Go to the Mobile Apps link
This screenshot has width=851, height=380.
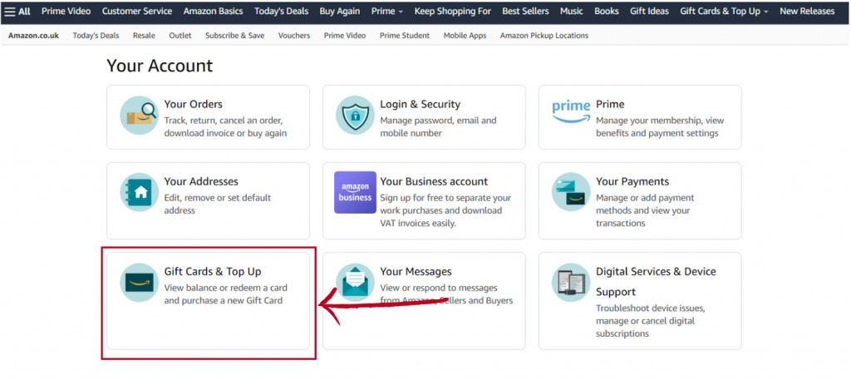pyautogui.click(x=465, y=35)
